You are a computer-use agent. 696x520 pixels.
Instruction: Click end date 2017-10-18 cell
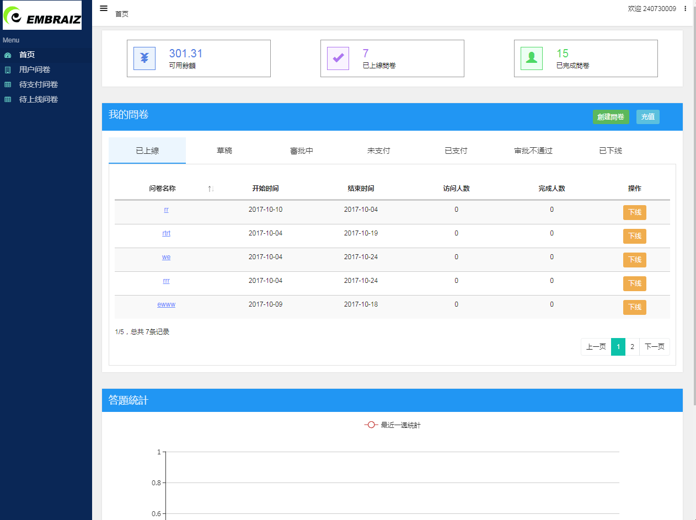point(361,304)
